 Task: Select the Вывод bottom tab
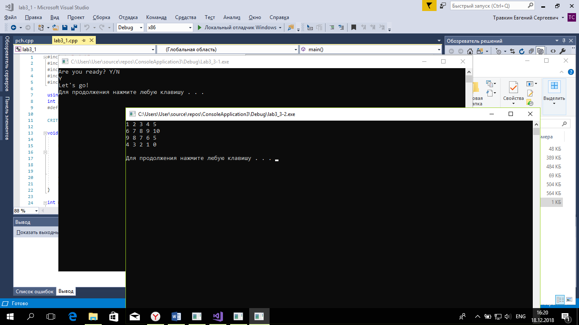66,292
